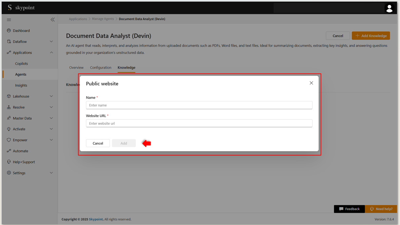The image size is (400, 225).
Task: Expand the Master Data menu chevron
Action: (x=51, y=118)
